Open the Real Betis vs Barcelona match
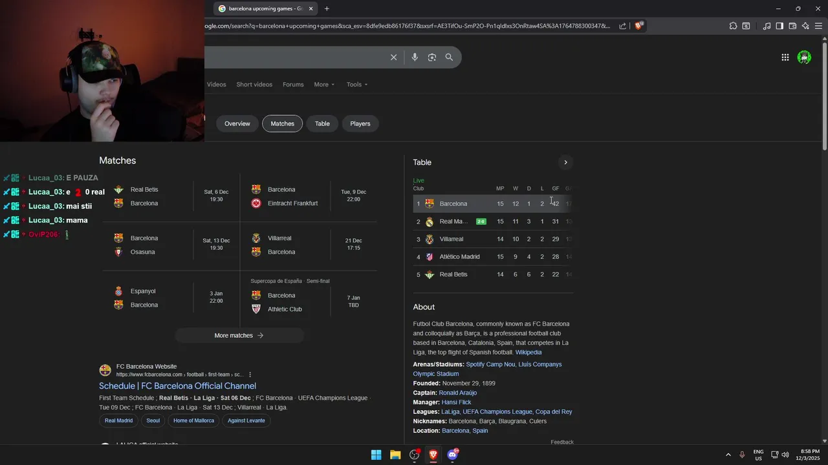Viewport: 828px width, 465px height. [171, 196]
